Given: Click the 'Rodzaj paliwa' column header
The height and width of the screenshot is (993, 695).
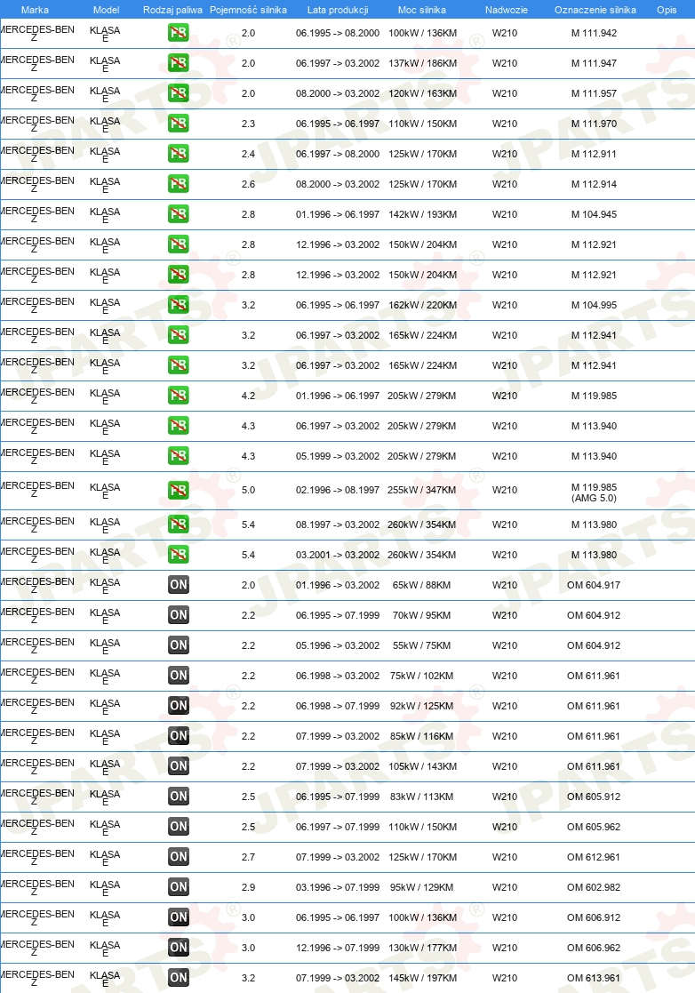Looking at the screenshot, I should (x=172, y=10).
